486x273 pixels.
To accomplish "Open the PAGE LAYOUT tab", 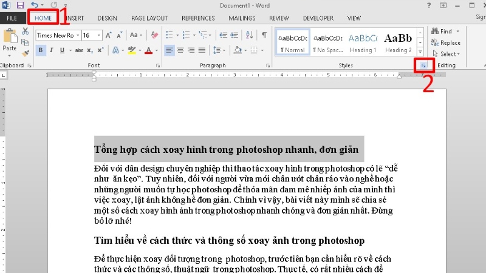I will [149, 18].
